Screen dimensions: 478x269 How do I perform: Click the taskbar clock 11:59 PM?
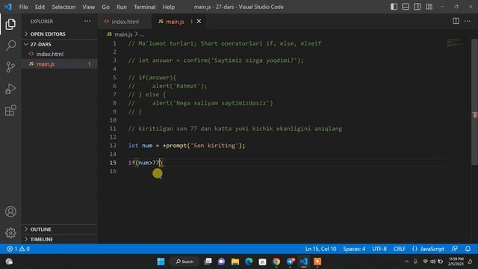456,262
